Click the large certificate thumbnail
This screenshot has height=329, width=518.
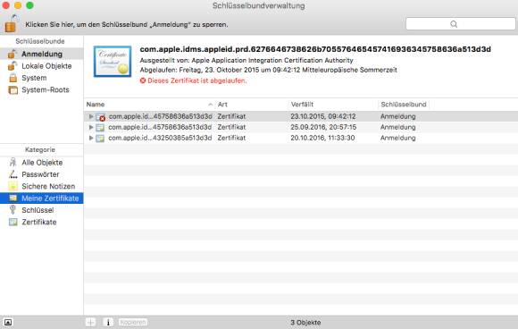(113, 62)
